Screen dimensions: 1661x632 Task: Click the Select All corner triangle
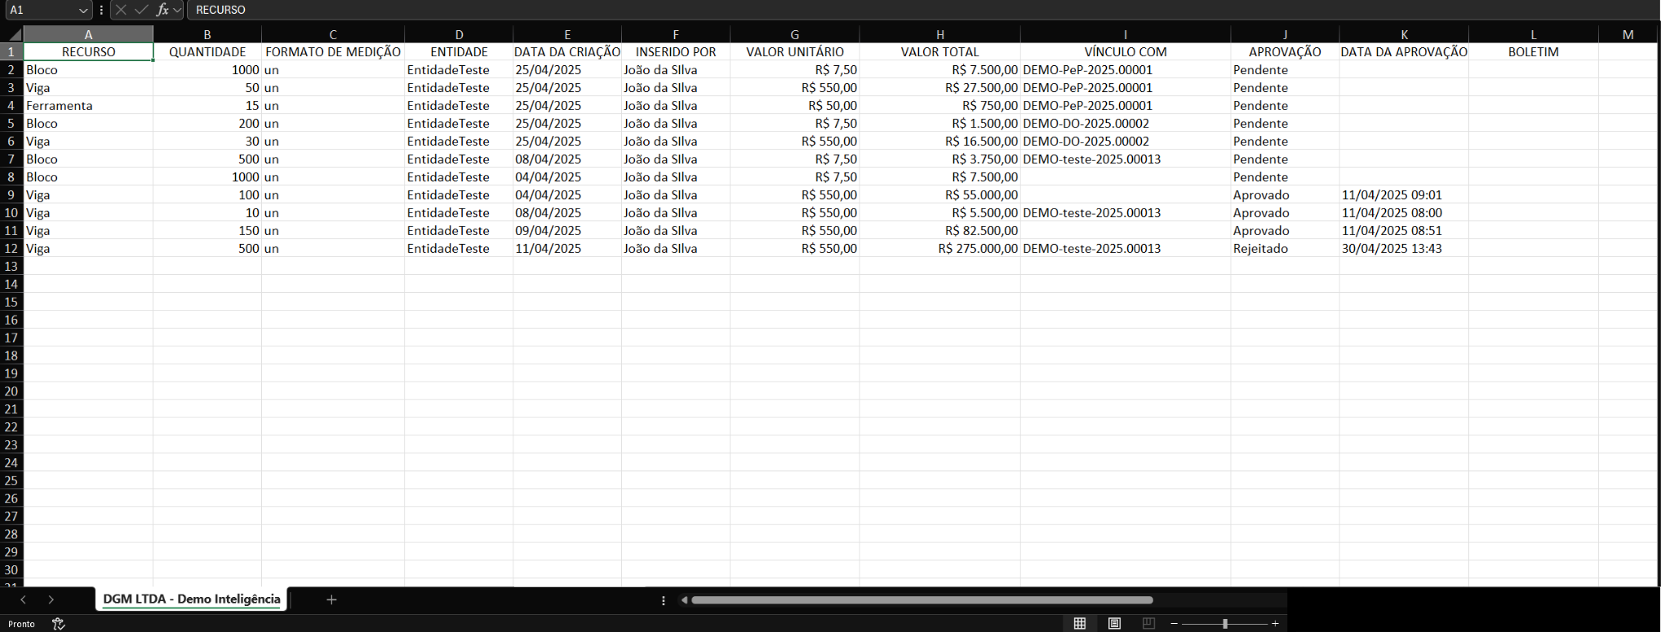click(x=14, y=34)
